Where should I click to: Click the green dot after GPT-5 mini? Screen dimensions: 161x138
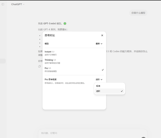click(65, 23)
